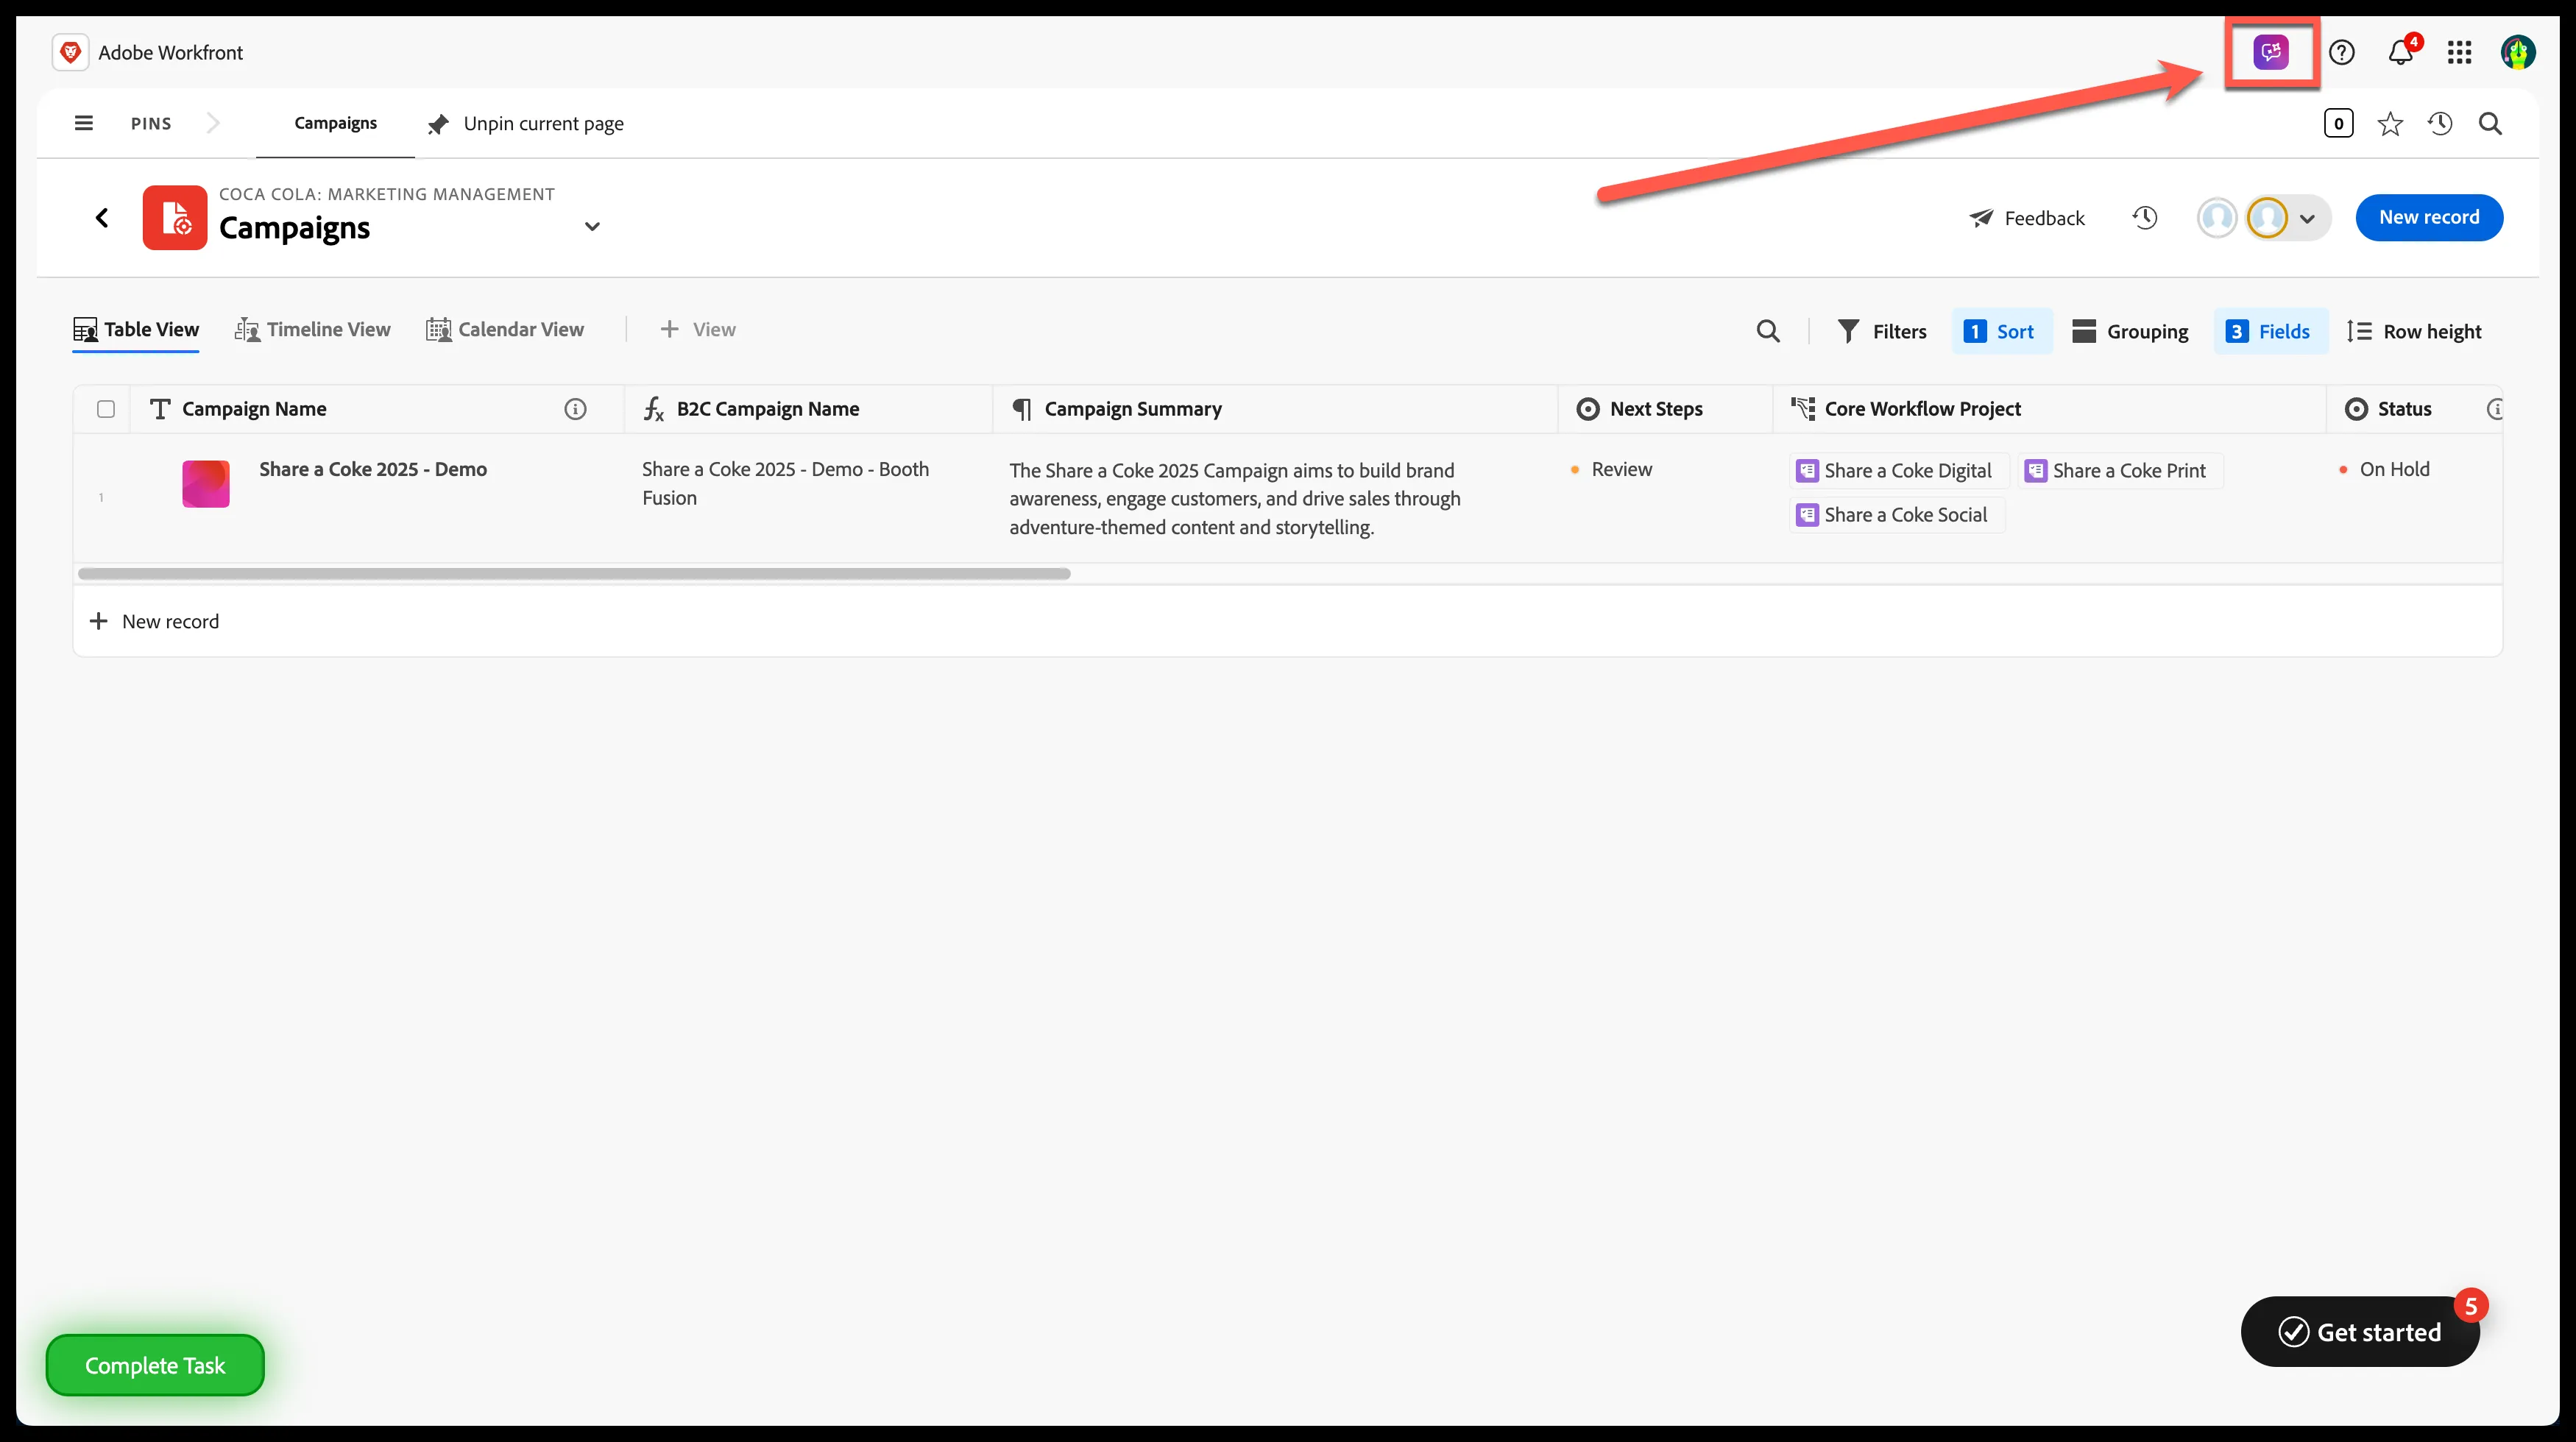Open the user profile avatar
The image size is (2576, 1442).
pyautogui.click(x=2518, y=52)
